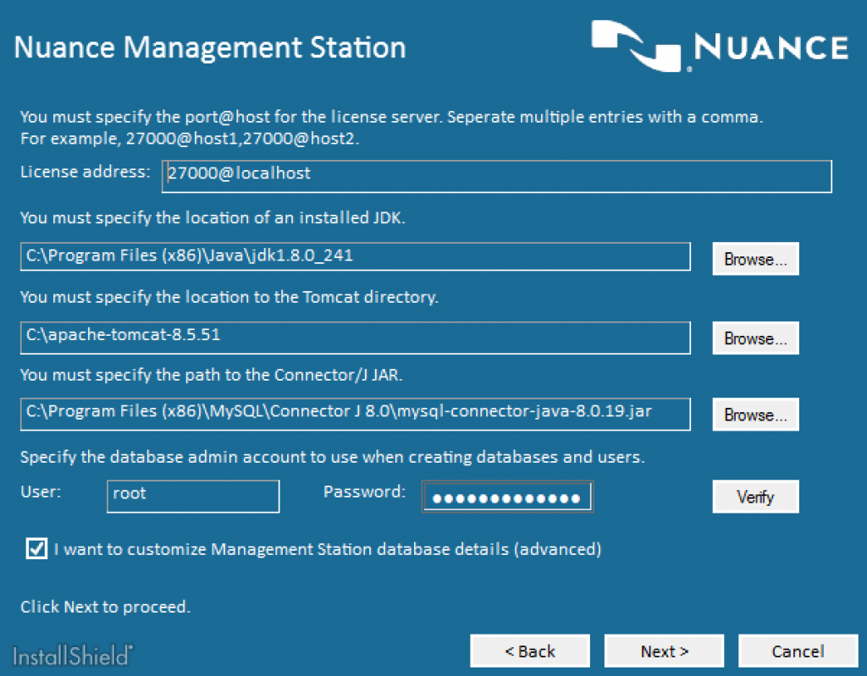This screenshot has width=867, height=676.
Task: Select the Connector/J JAR path field
Action: [x=356, y=414]
